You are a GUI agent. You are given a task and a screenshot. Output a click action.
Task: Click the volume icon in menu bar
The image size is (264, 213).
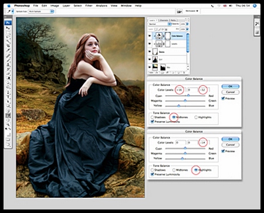coord(231,6)
